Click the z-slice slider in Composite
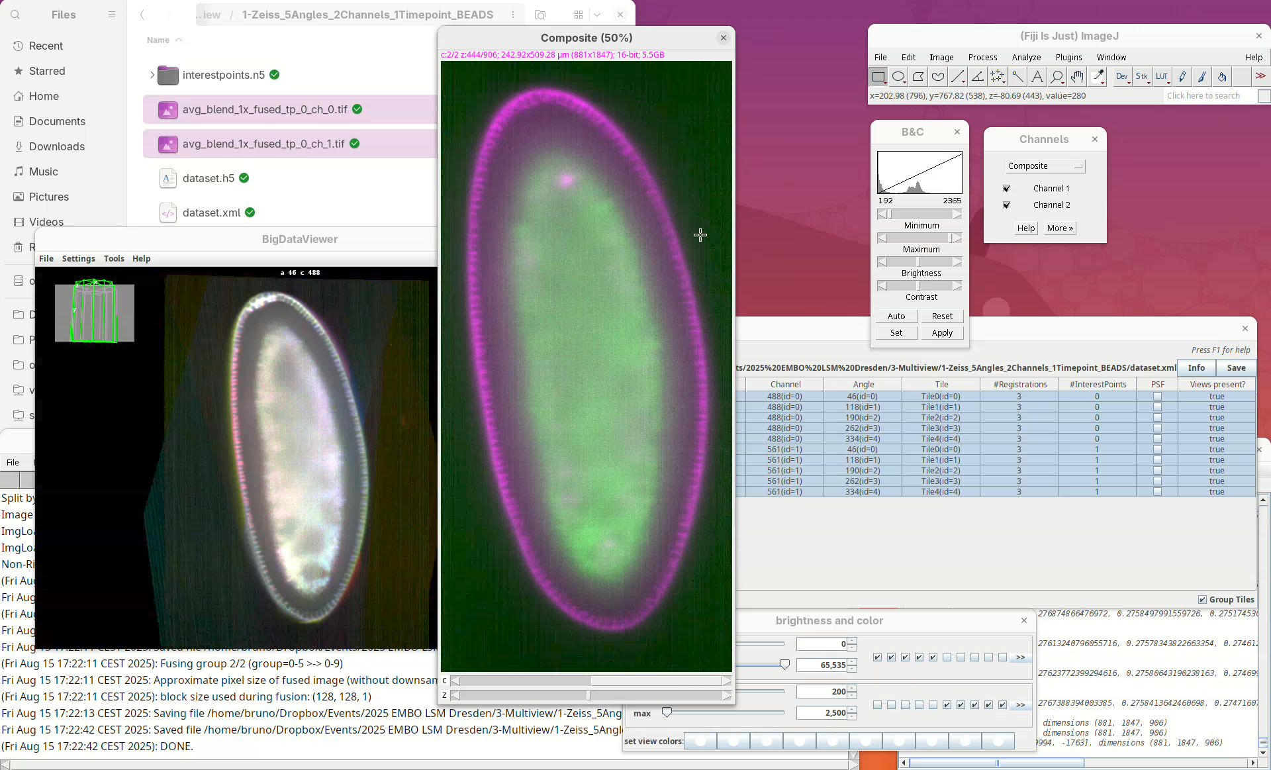Screen dimensions: 1271x770 coord(589,695)
